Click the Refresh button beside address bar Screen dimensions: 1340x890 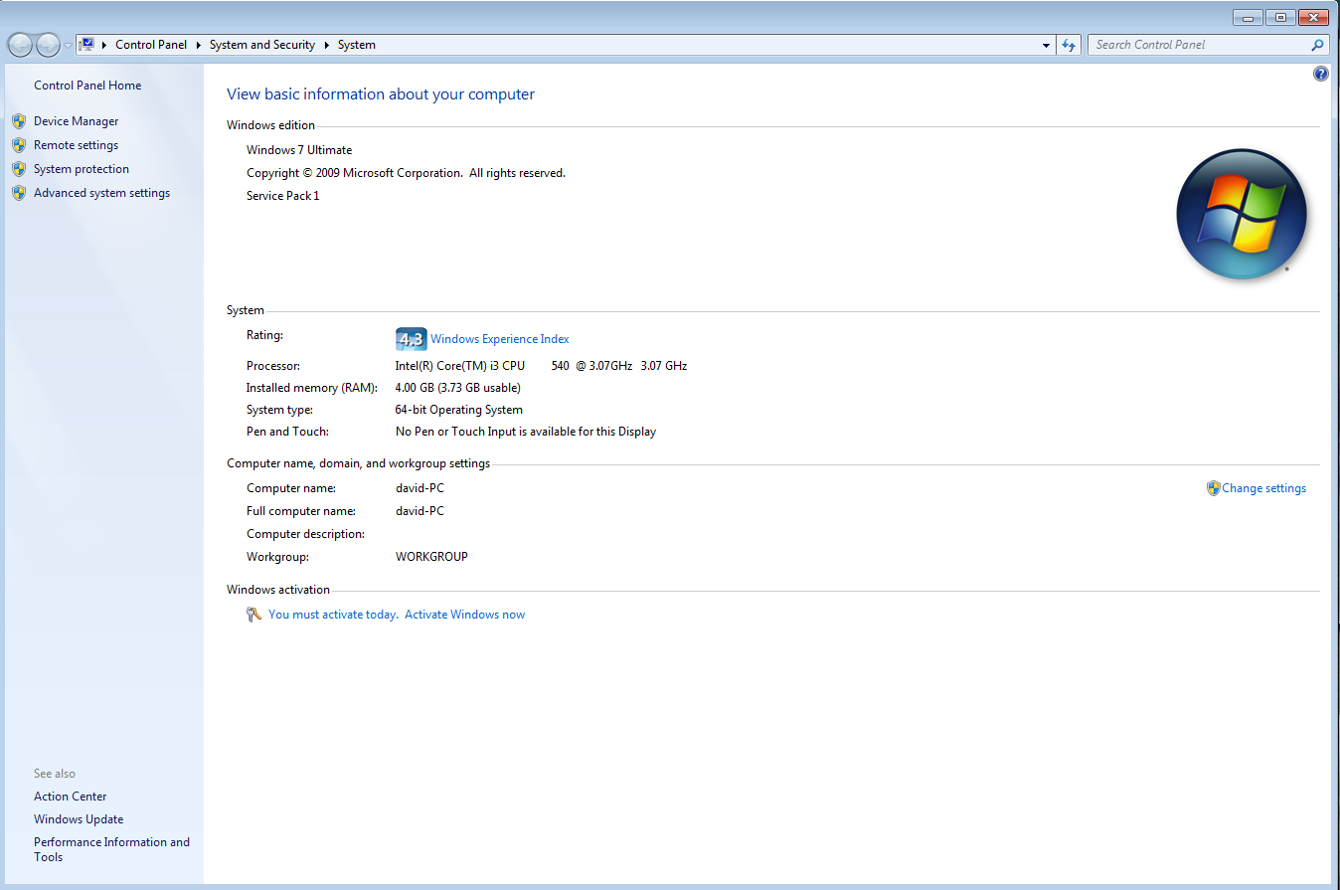tap(1069, 45)
